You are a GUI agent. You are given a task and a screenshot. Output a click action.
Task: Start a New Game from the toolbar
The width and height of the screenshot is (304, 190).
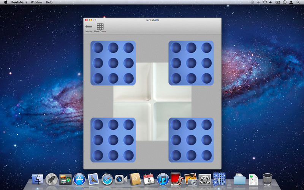pyautogui.click(x=100, y=28)
